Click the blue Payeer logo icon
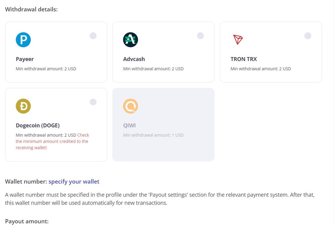334x226 pixels. 23,40
